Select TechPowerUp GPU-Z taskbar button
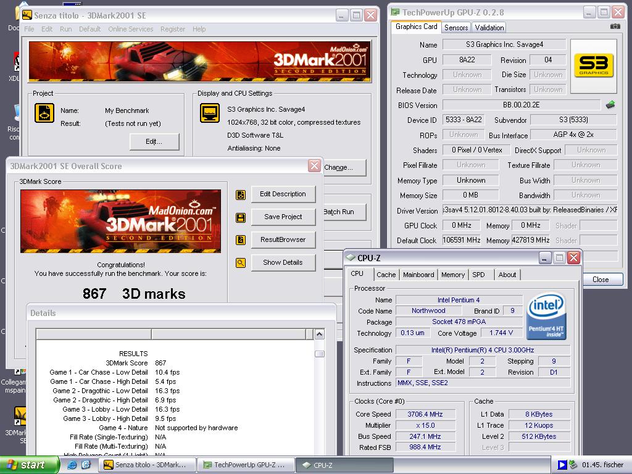Image resolution: width=632 pixels, height=474 pixels. point(246,465)
